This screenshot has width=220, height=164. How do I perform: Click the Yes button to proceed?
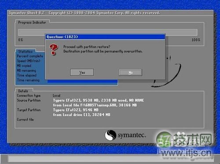click(x=82, y=73)
